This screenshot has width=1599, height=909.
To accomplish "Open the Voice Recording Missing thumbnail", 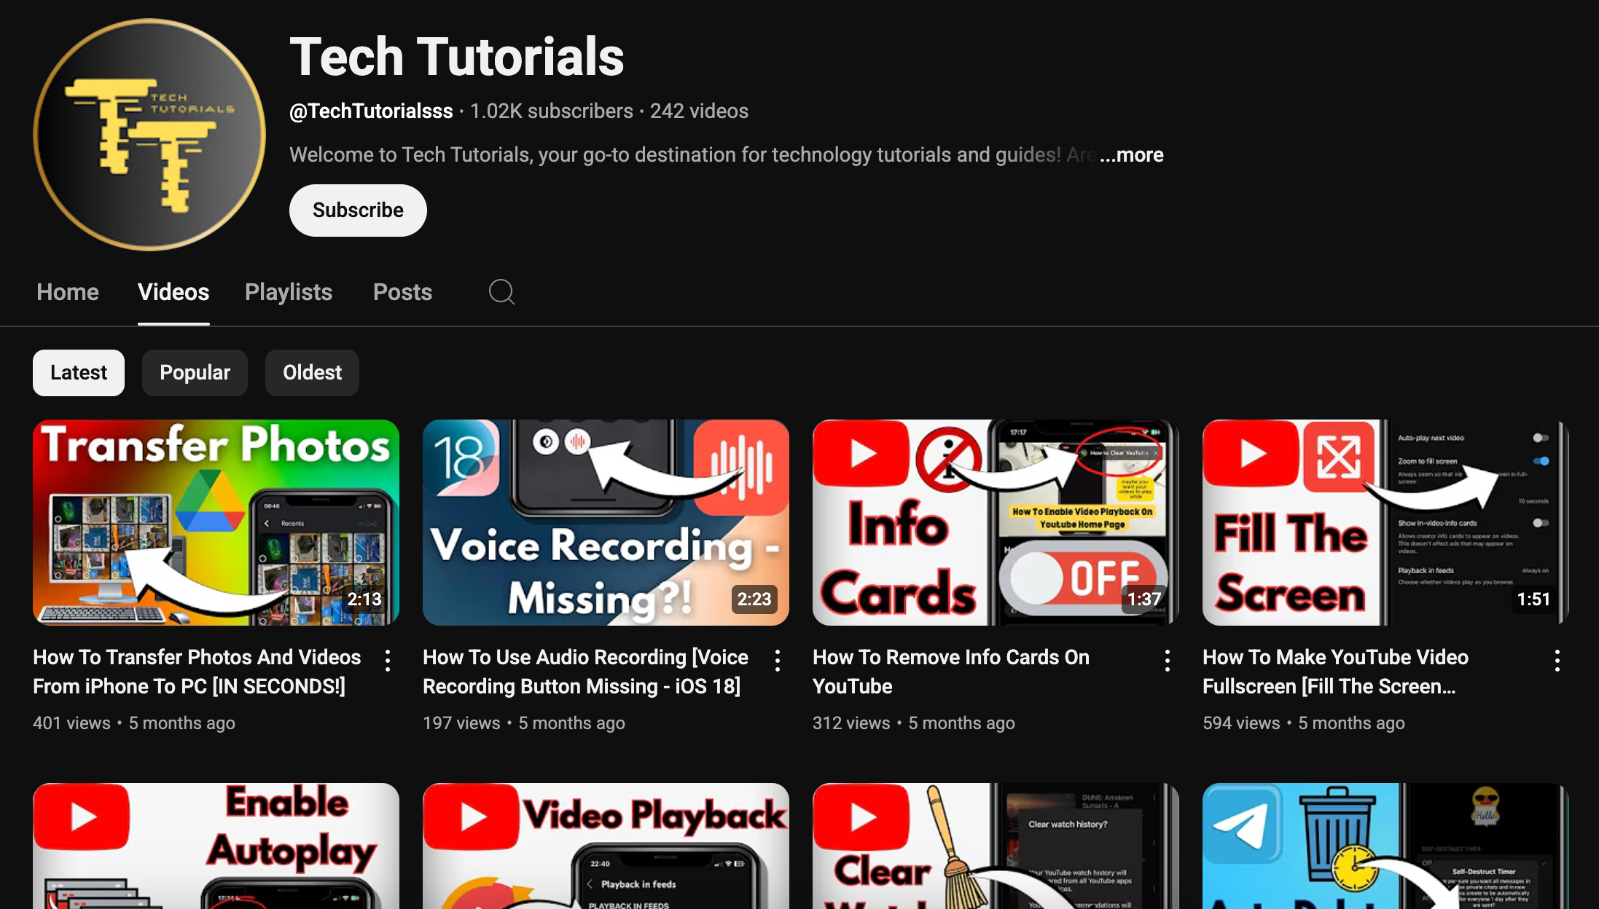I will (x=606, y=522).
